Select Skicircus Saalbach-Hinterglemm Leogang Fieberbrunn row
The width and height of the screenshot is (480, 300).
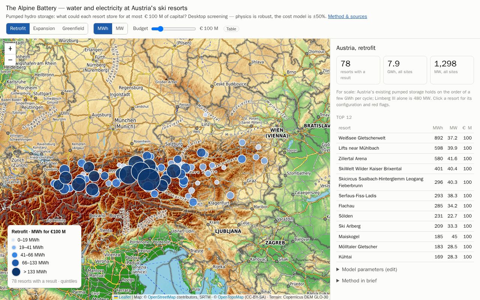pos(405,182)
